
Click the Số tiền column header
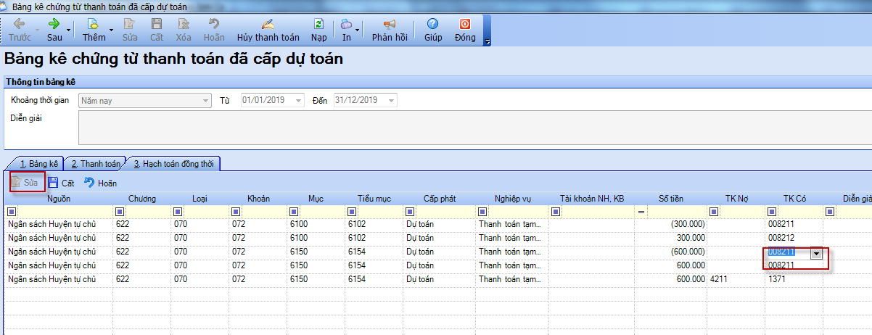[672, 199]
